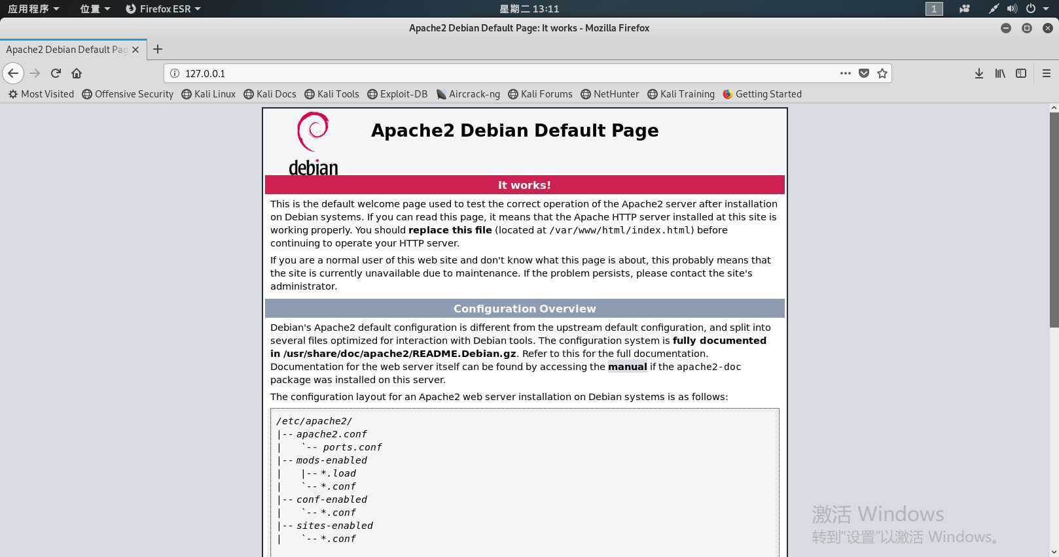The width and height of the screenshot is (1059, 557).
Task: Open the Kali Training bookmark
Action: pyautogui.click(x=681, y=94)
